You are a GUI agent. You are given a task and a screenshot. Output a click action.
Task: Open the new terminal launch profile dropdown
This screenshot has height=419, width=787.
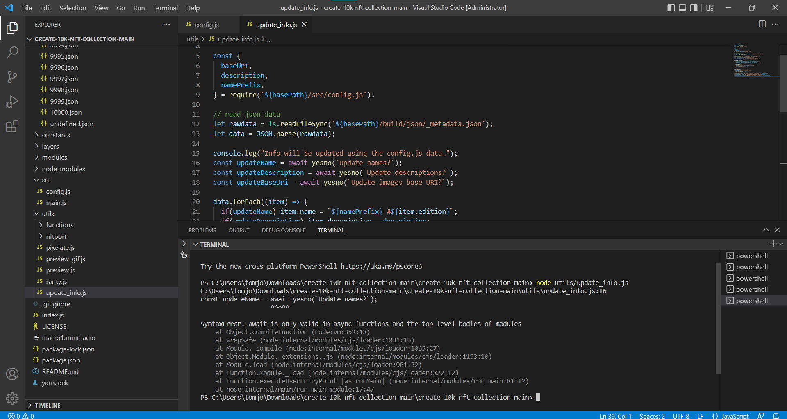781,244
